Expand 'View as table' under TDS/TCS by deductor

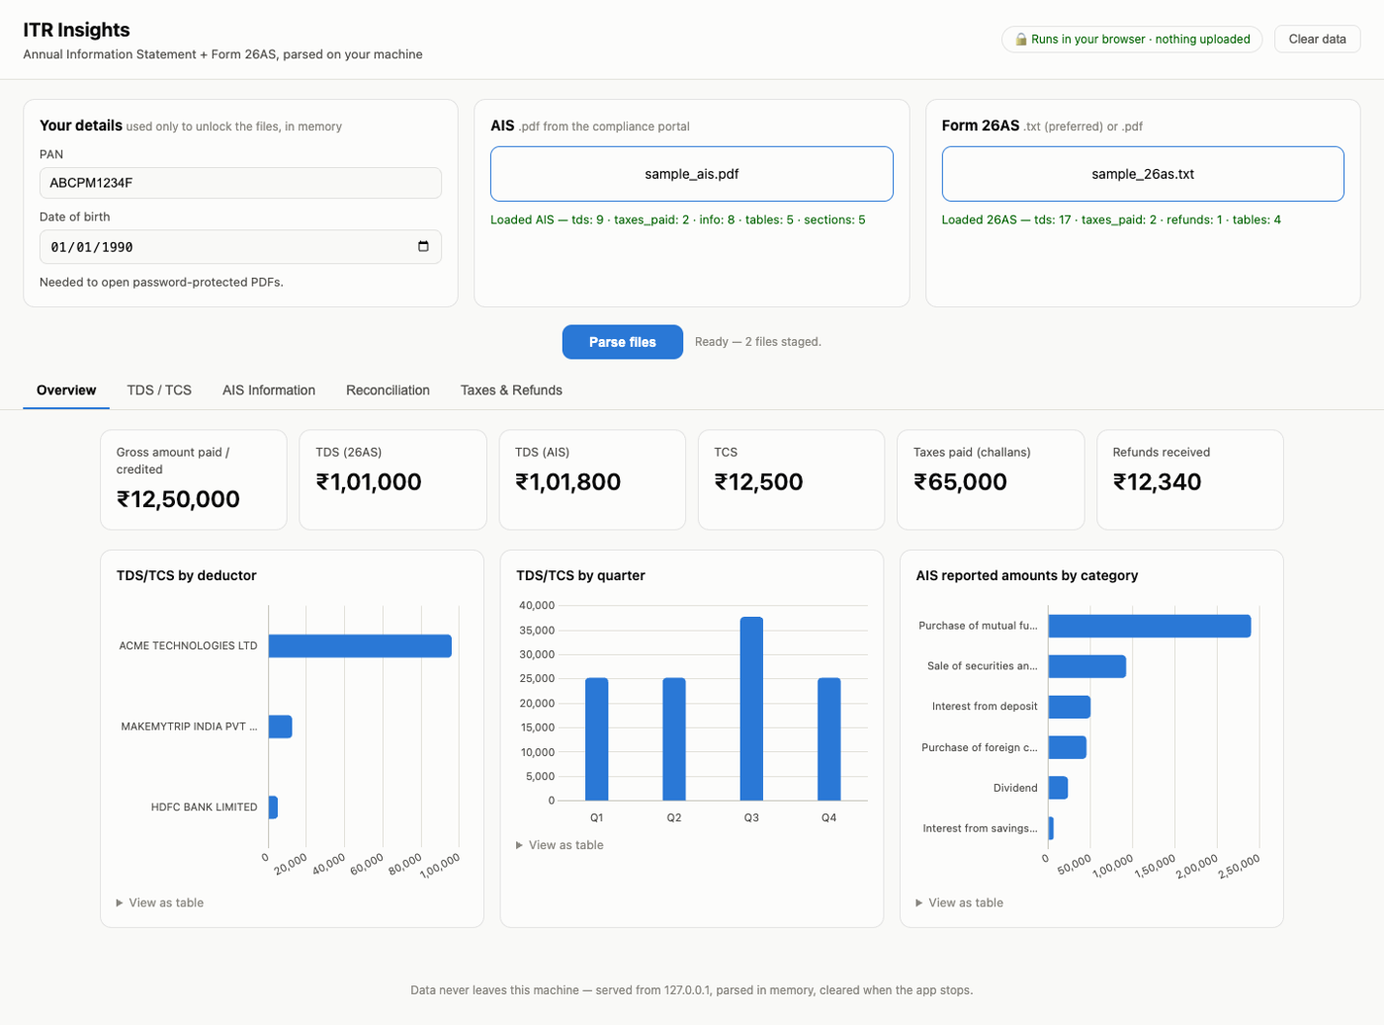(x=160, y=902)
